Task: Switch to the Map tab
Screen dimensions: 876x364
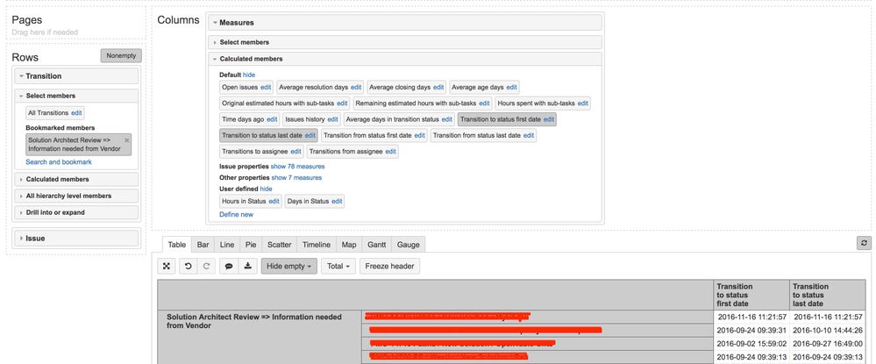Action: (x=349, y=245)
